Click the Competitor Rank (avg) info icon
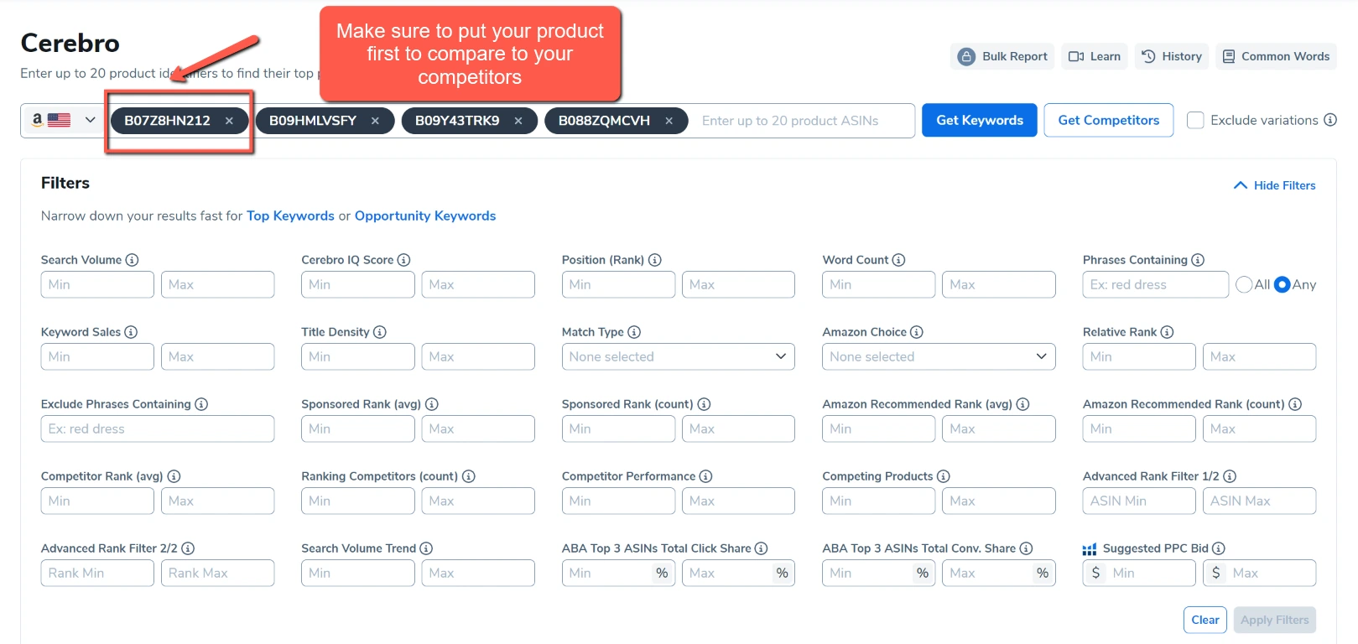 coord(174,476)
